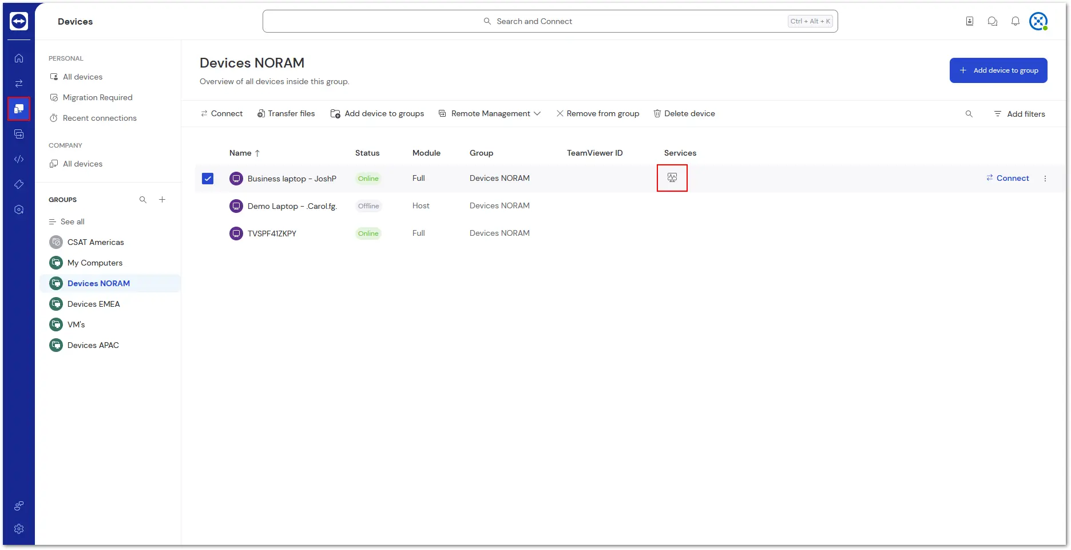Click Add device to groups in toolbar
1071x550 pixels.
[x=377, y=114]
